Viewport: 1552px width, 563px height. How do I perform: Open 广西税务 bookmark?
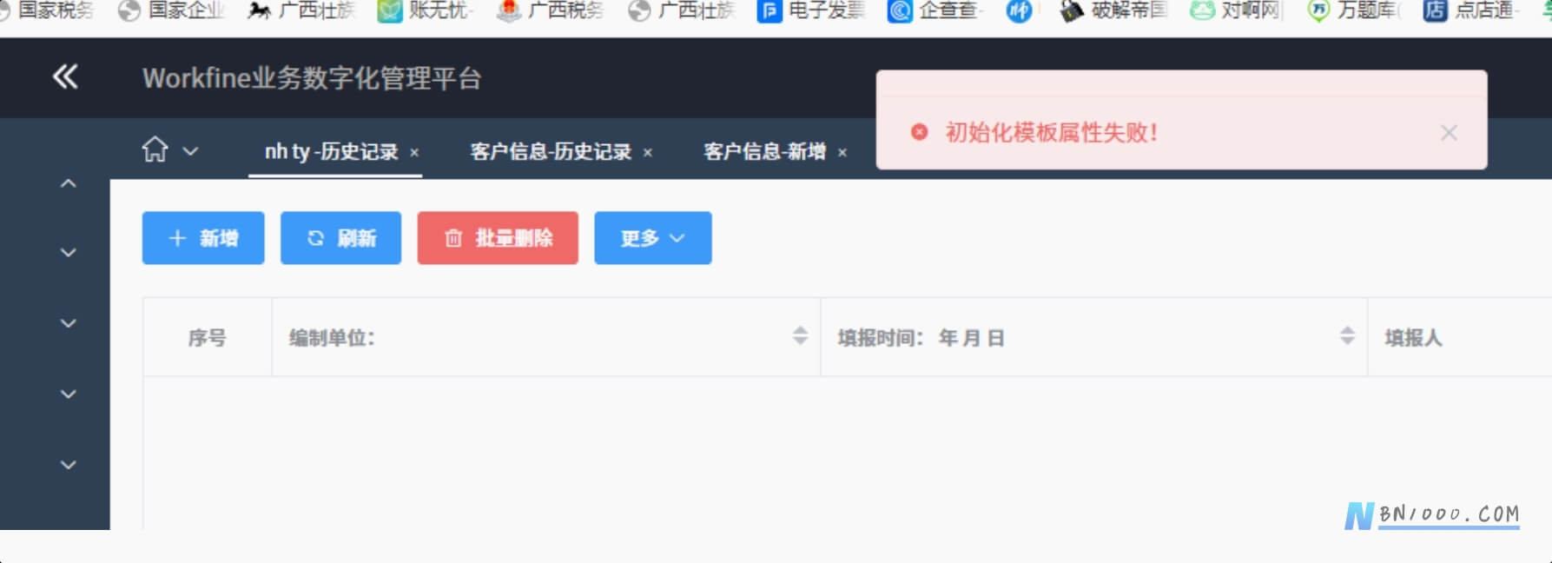[551, 10]
